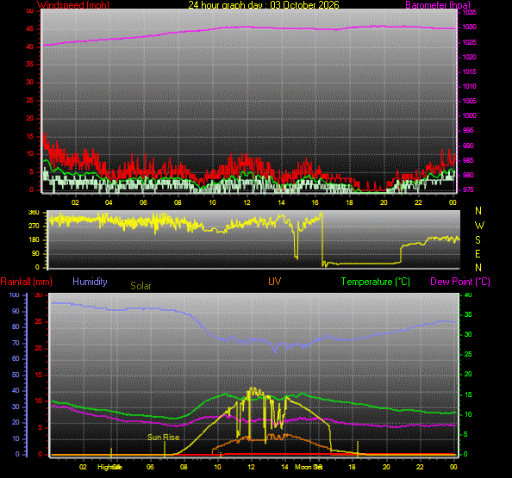Click barometer axis value 1010
This screenshot has height=478, width=512.
point(469,86)
